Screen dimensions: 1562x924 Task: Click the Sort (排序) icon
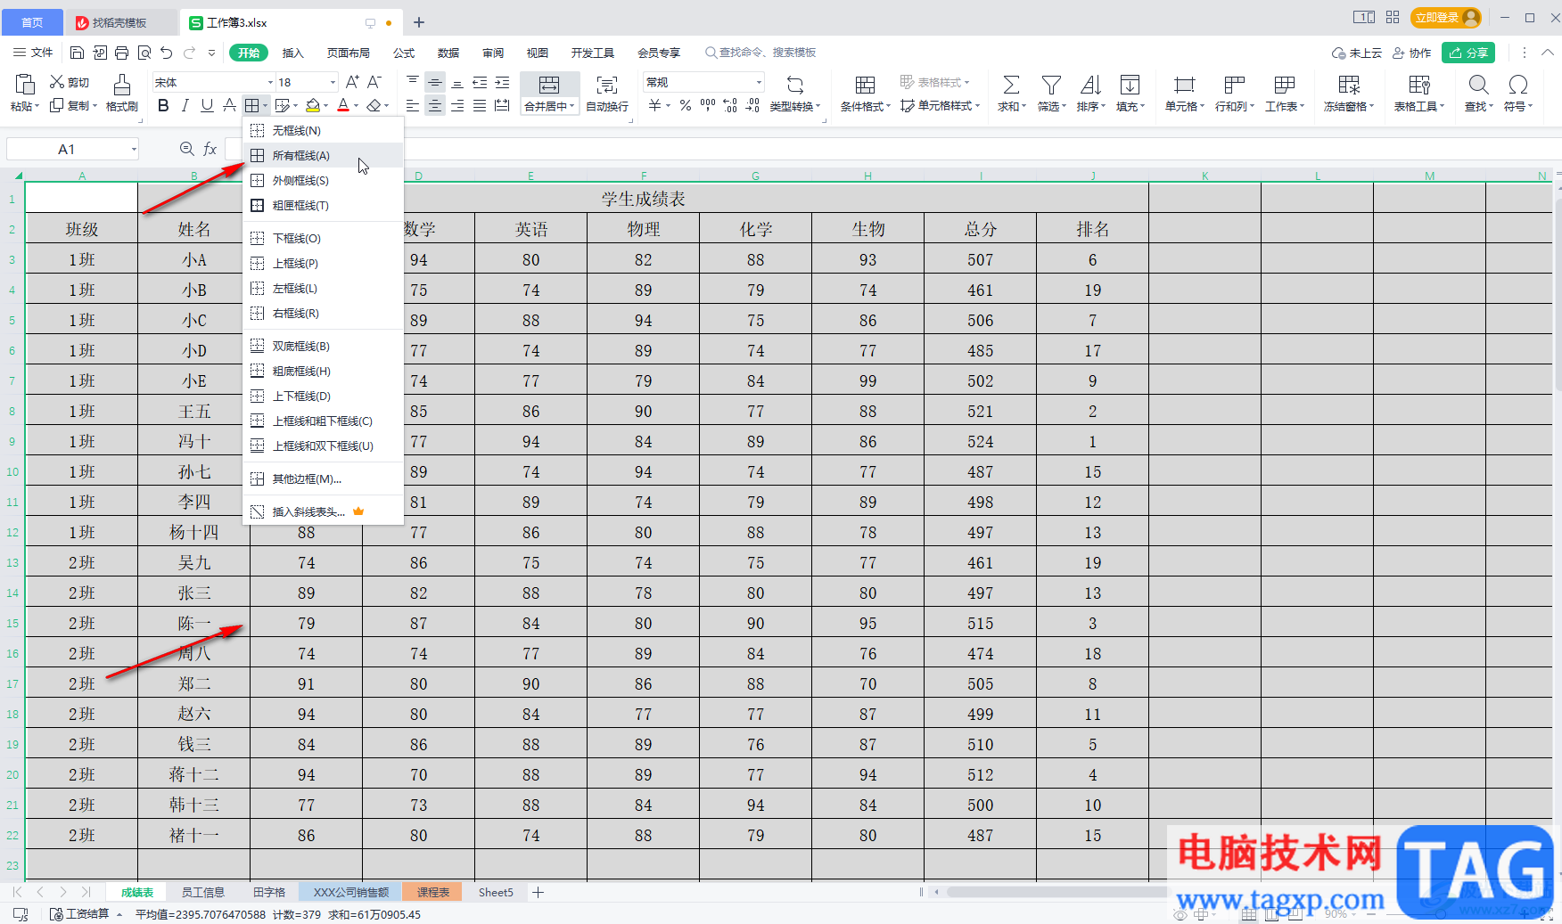(x=1090, y=85)
